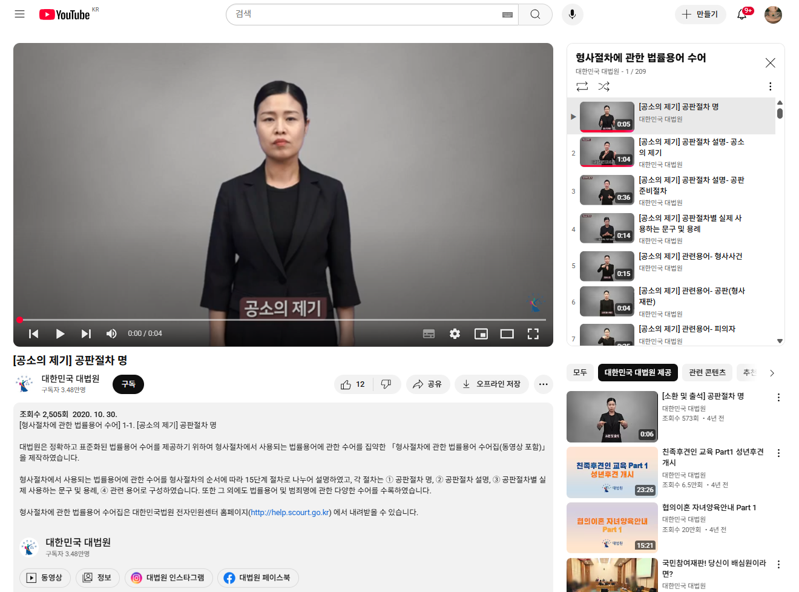Screen dimensions: 799x592
Task: Toggle playlist shuffle
Action: click(x=603, y=87)
